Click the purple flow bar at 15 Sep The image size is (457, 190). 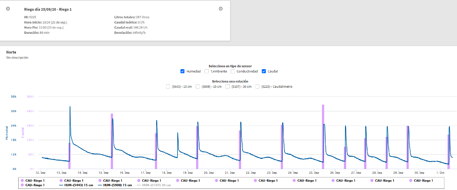(112, 141)
